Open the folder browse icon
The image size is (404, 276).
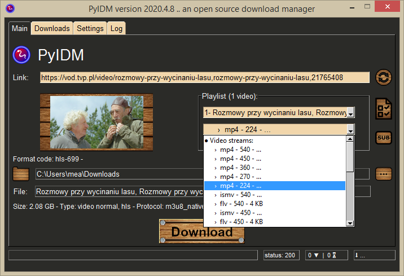(21, 174)
